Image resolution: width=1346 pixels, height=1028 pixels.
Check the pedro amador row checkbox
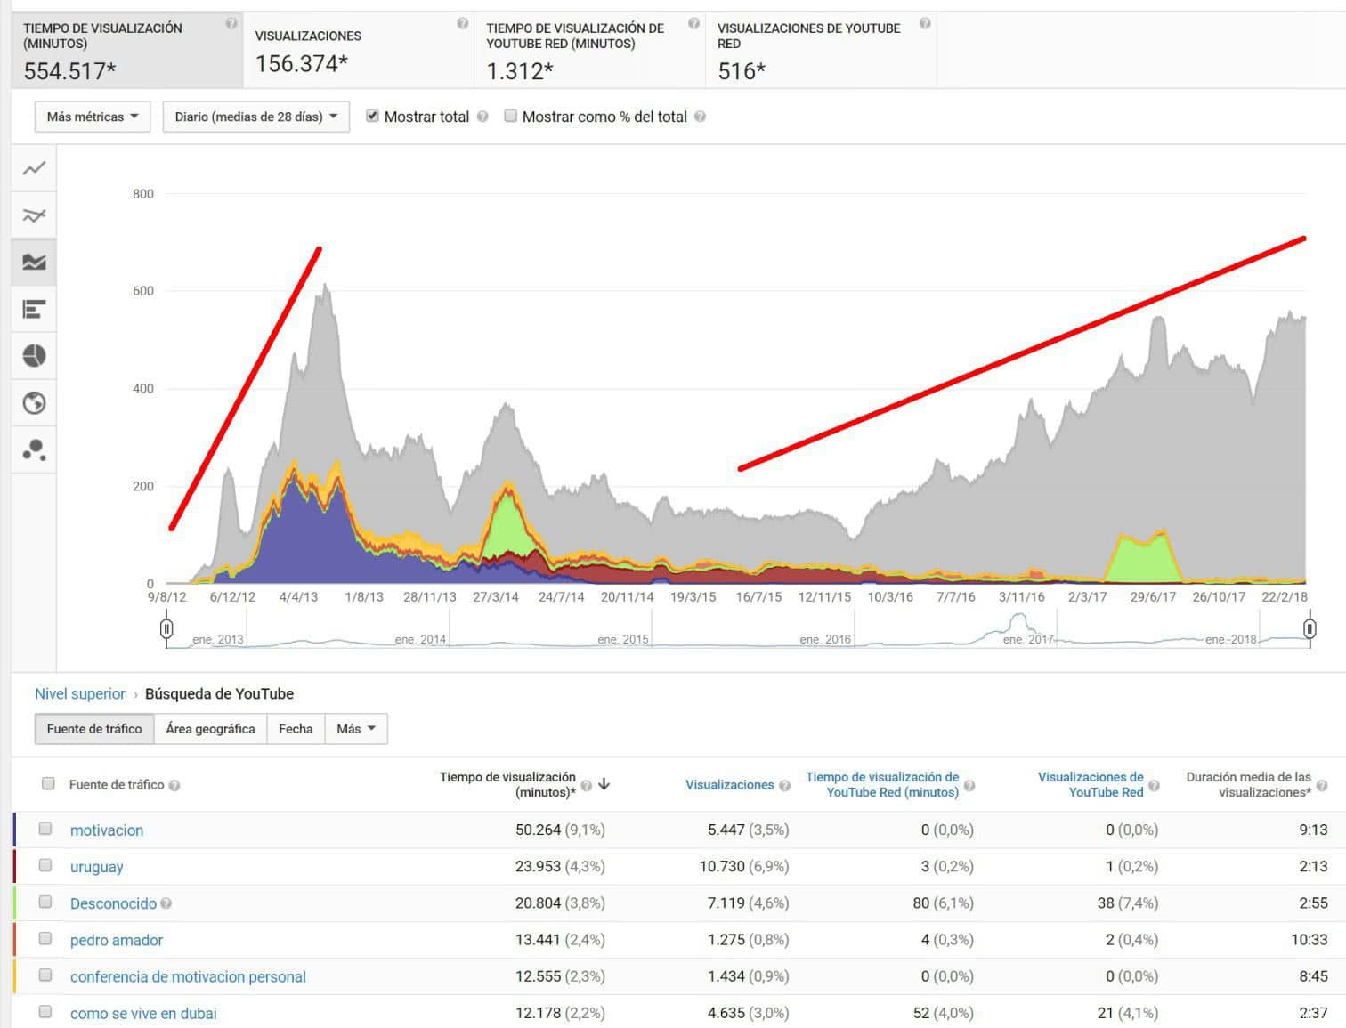pos(45,938)
